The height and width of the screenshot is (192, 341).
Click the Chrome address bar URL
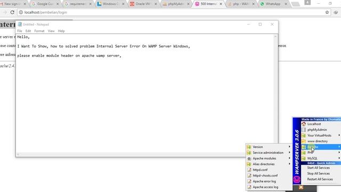(45, 12)
